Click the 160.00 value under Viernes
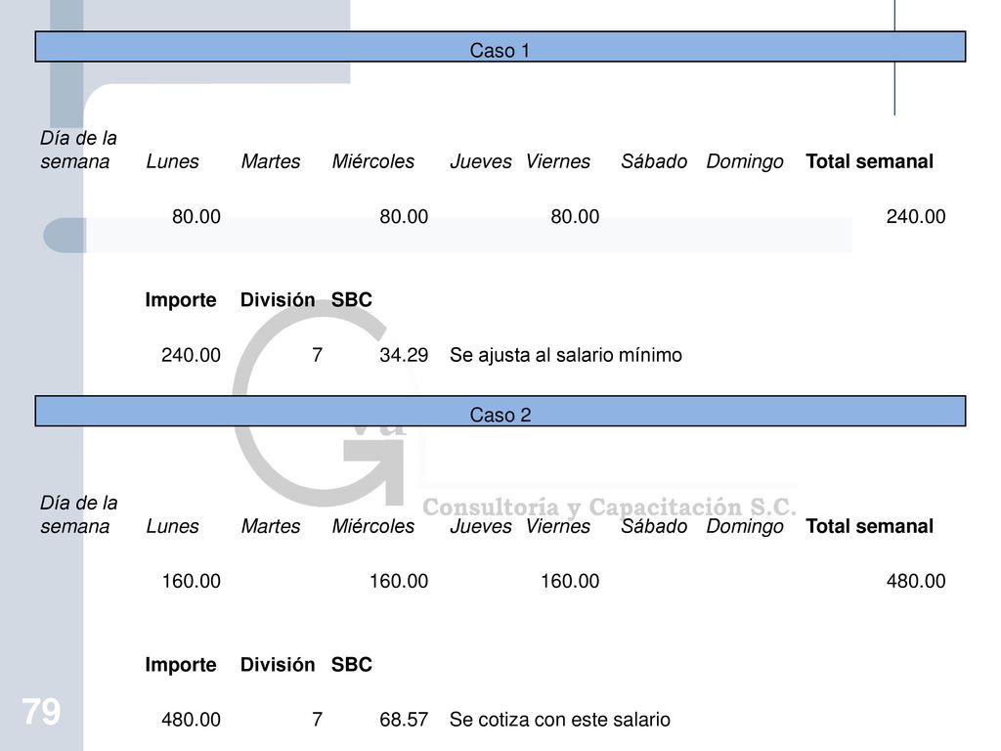1001x751 pixels. click(570, 581)
